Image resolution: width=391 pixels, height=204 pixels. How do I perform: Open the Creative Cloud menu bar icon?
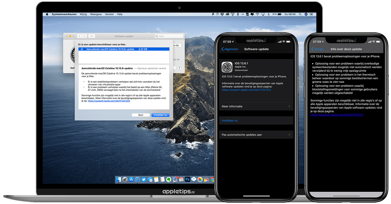coord(227,14)
